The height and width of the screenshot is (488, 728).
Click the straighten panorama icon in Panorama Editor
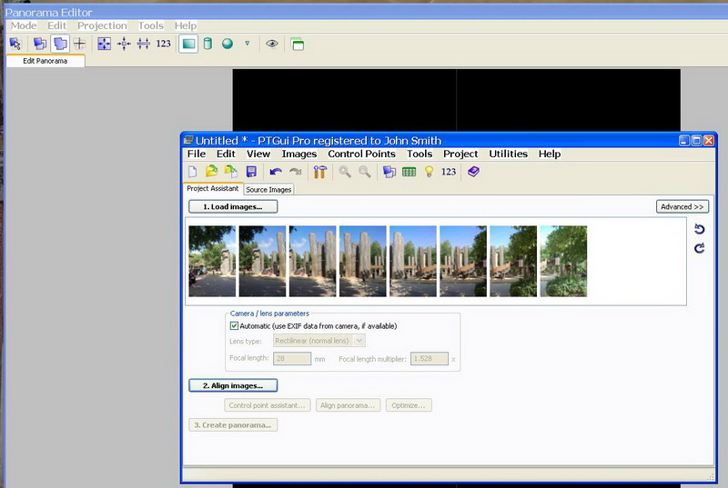coord(144,44)
